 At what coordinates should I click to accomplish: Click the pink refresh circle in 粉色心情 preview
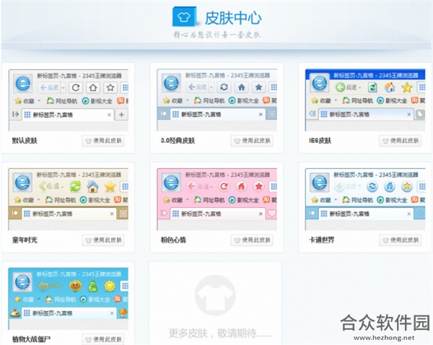tap(224, 186)
